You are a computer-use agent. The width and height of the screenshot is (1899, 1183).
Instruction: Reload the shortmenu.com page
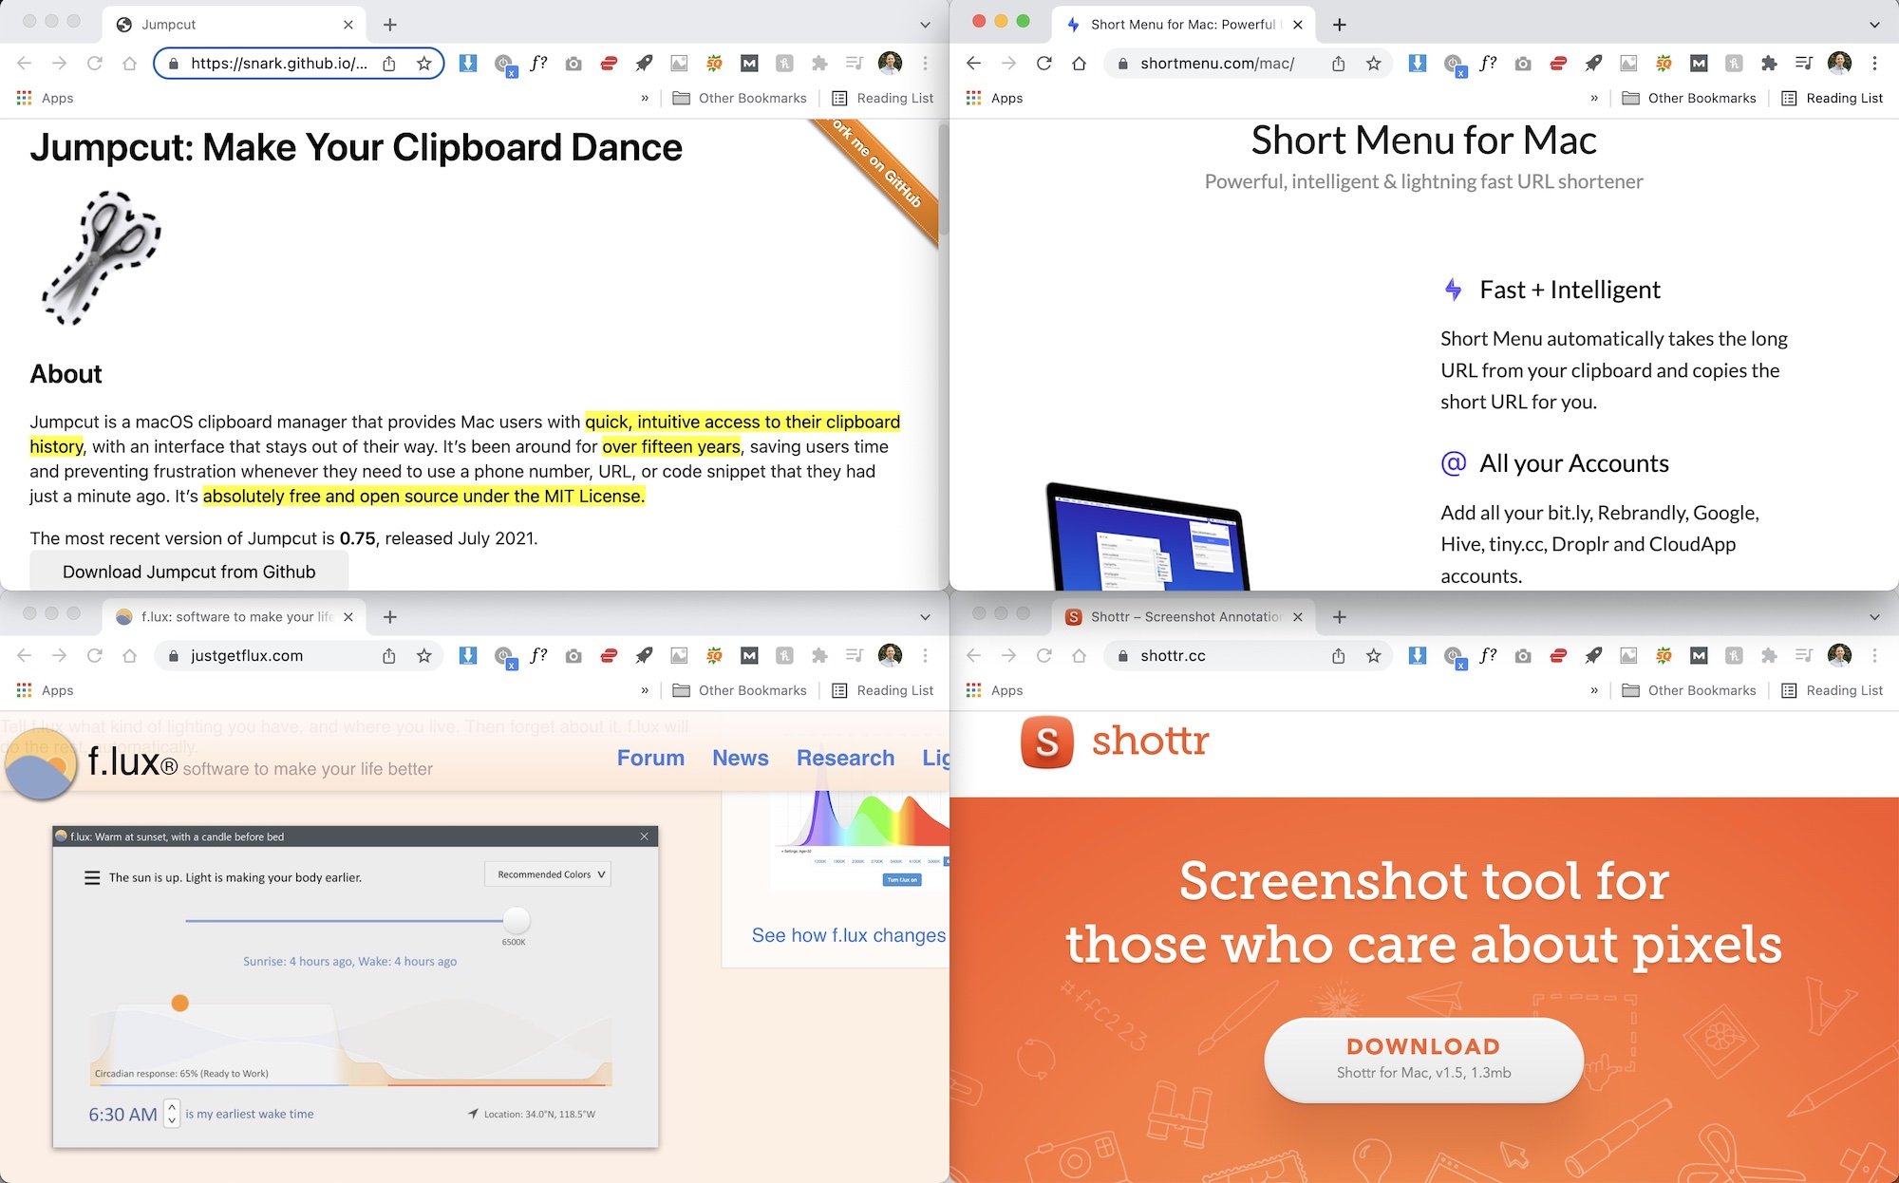(x=1044, y=64)
